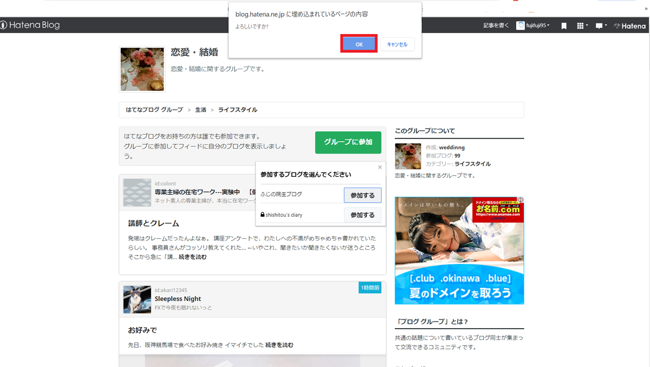Open the notifications speech-bubble menu
This screenshot has width=650, height=367.
point(601,25)
